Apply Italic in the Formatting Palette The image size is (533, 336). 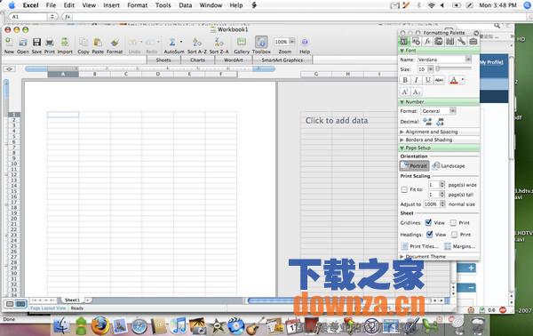click(x=416, y=80)
